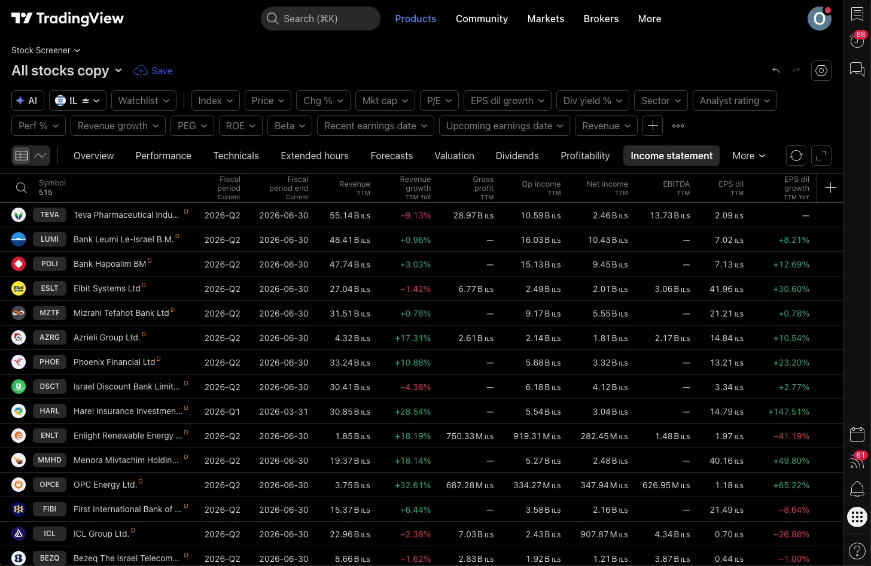
Task: Click the undo arrow icon
Action: point(776,71)
